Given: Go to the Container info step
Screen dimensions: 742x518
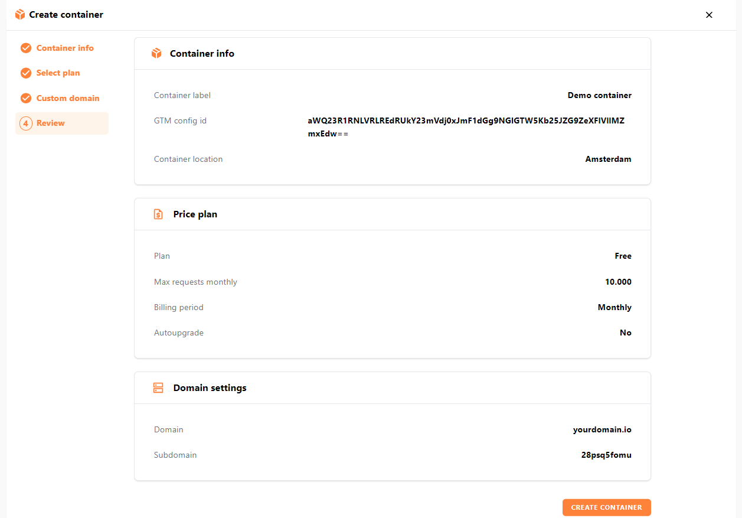Looking at the screenshot, I should [65, 48].
